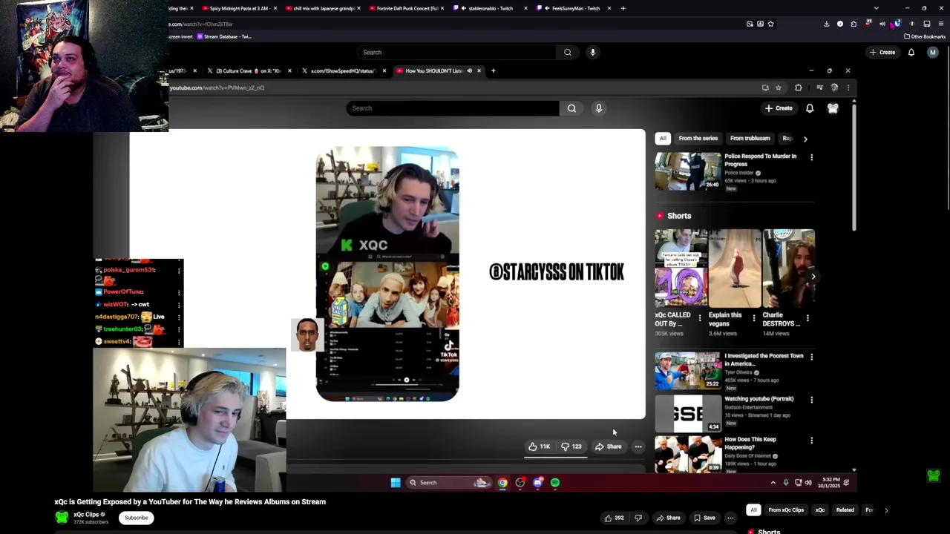
Task: Select the 'xQc' filter chip
Action: (820, 510)
